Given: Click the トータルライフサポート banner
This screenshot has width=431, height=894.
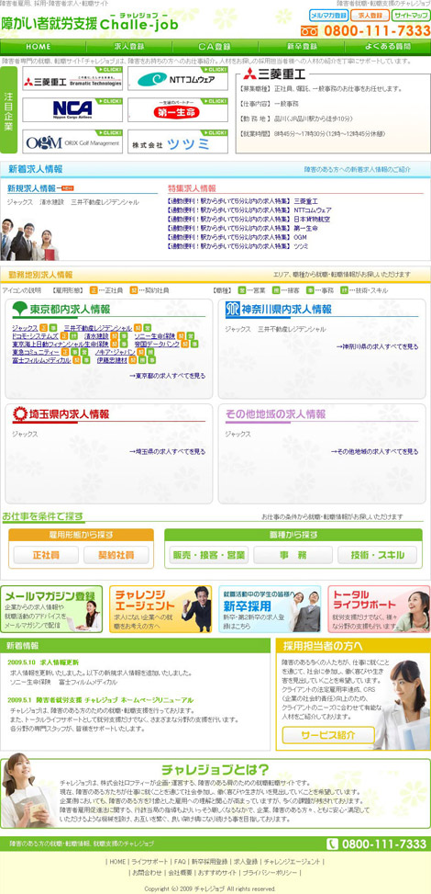Looking at the screenshot, I should coord(379,609).
